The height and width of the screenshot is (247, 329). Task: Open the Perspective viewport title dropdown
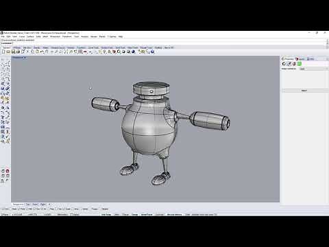tap(25, 58)
